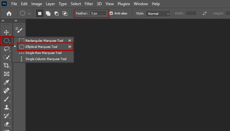Select the Lasso tool
230x131 pixels.
(x=6, y=49)
